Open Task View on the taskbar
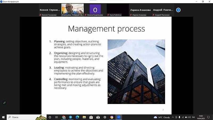 (56, 117)
